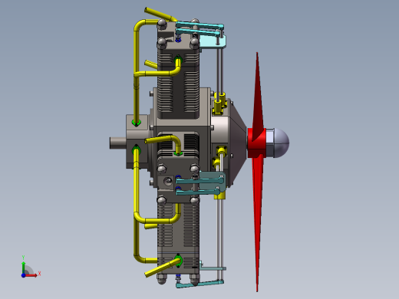
Task: Select the grey dome spinner on propeller hub
Action: point(281,143)
